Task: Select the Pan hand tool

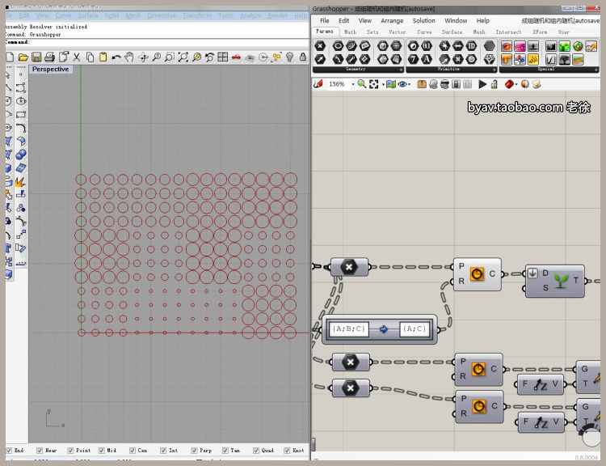Action: pos(130,57)
